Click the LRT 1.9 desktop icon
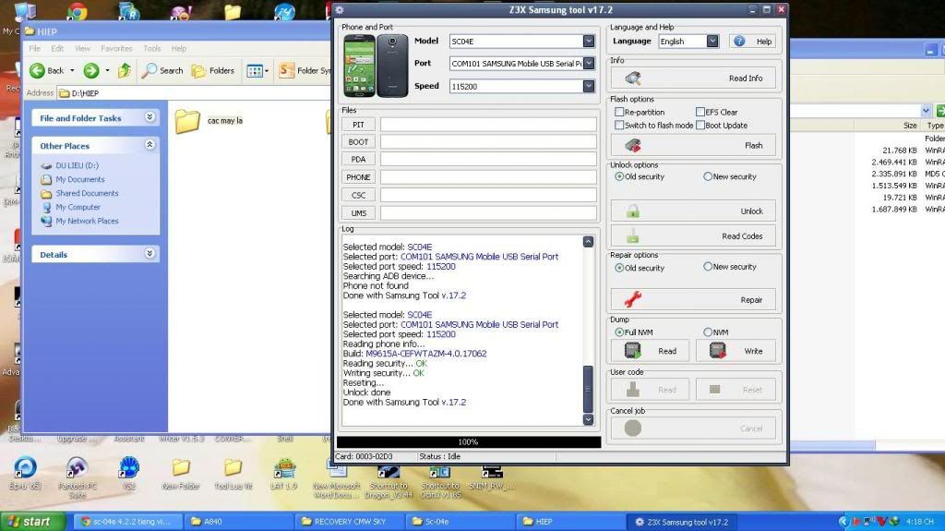 (284, 467)
